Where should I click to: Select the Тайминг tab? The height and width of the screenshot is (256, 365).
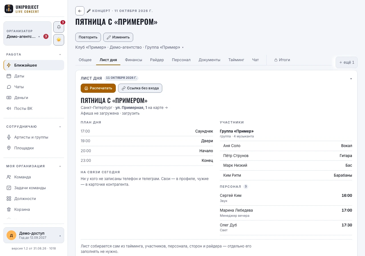click(x=236, y=60)
